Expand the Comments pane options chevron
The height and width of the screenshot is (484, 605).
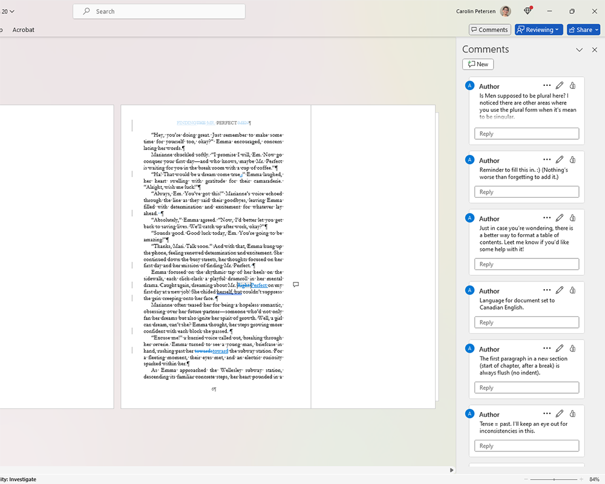[579, 50]
